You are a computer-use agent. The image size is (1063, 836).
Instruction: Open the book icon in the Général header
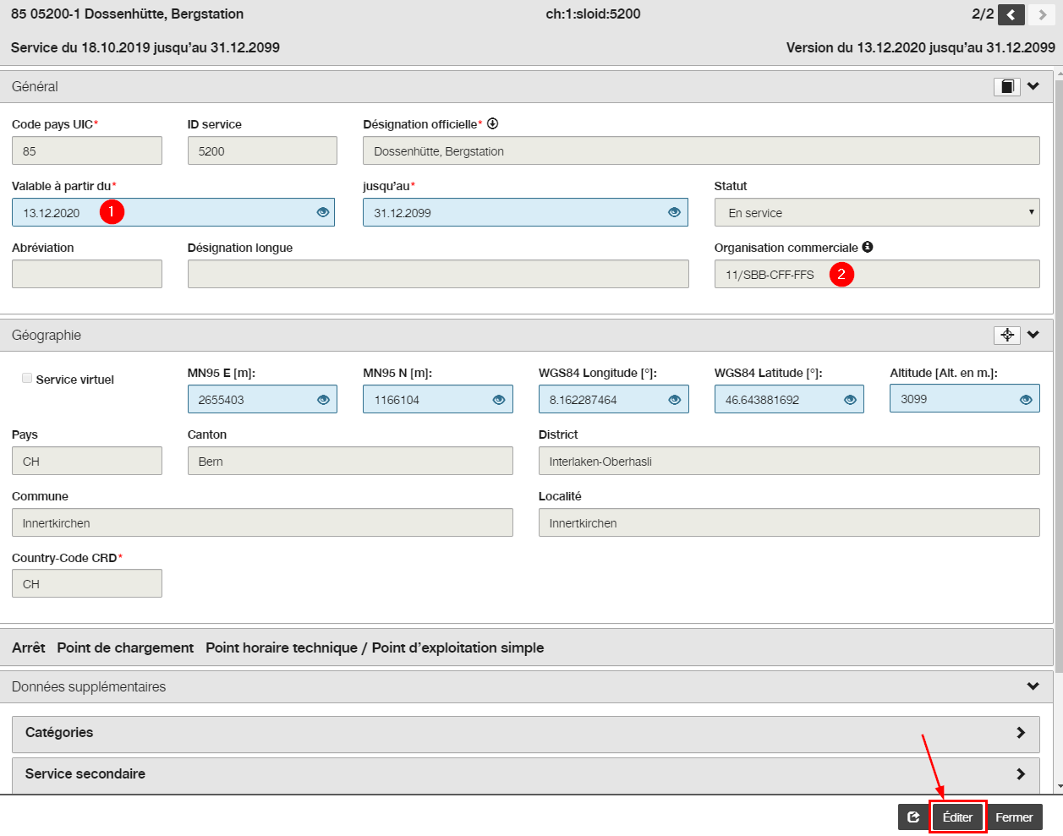click(x=1006, y=86)
